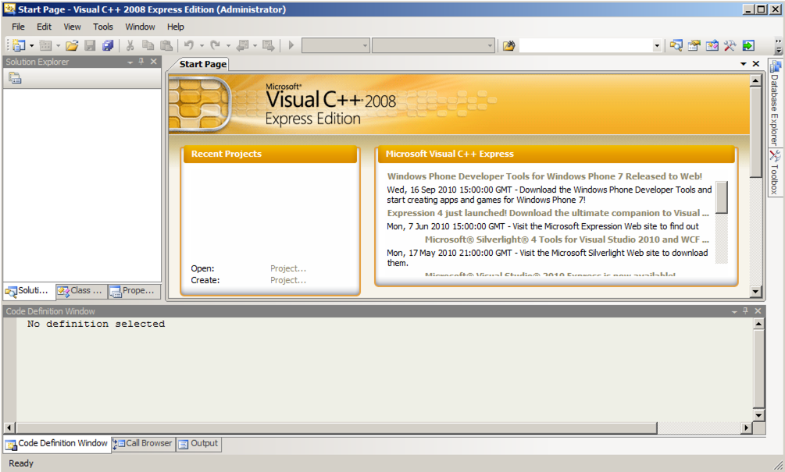
Task: Open the Solution Configurations combo box
Action: [335, 45]
